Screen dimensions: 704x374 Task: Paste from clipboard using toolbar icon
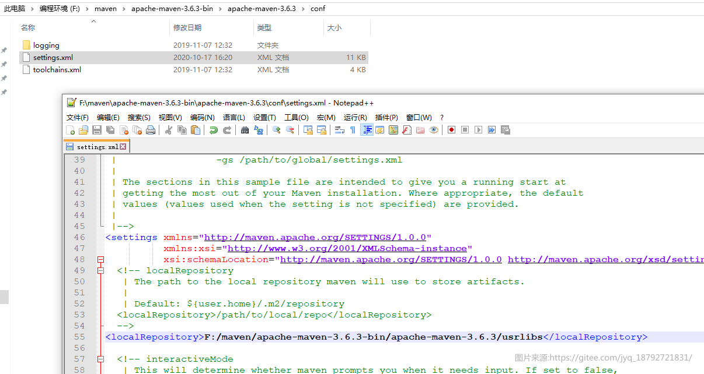click(x=196, y=130)
